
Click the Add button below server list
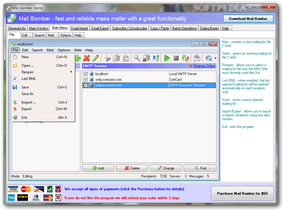pyautogui.click(x=98, y=168)
